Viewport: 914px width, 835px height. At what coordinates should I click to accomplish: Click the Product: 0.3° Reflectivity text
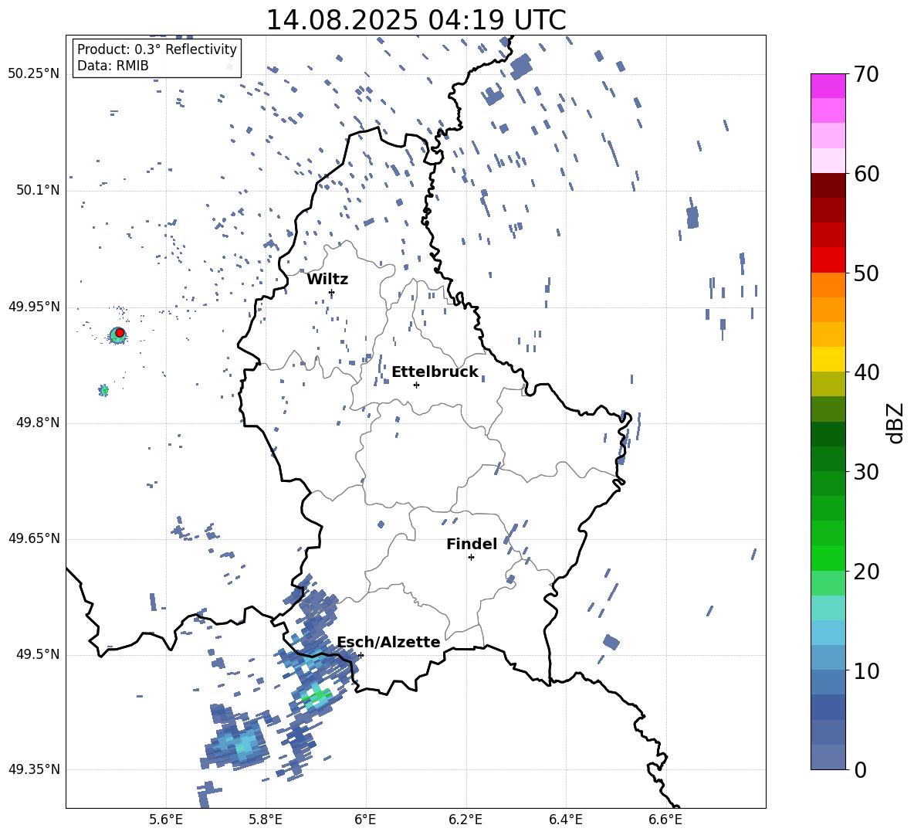(157, 49)
